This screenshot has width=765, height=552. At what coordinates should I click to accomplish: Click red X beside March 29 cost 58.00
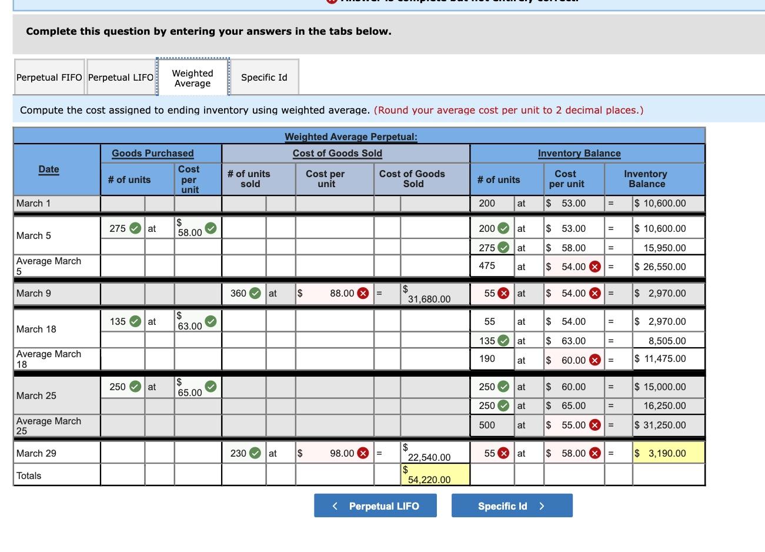pyautogui.click(x=595, y=453)
